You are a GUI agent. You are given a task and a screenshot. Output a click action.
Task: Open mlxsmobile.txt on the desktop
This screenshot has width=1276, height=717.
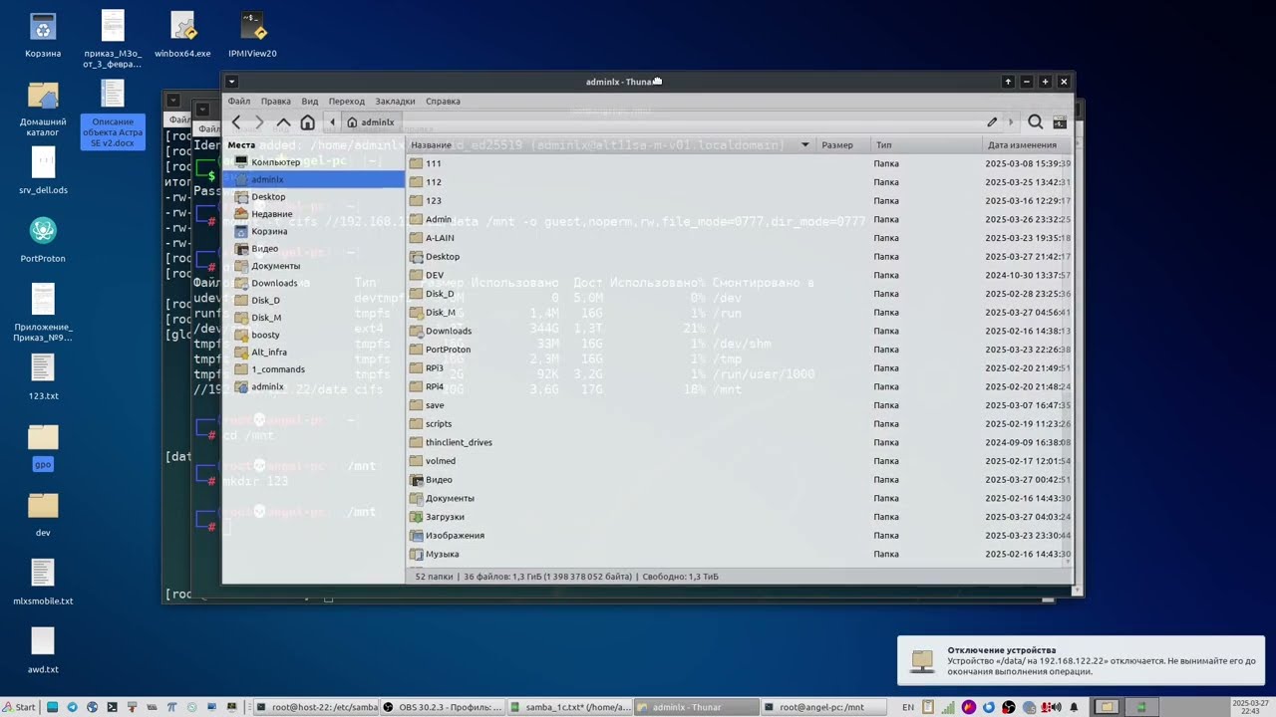[x=43, y=582]
